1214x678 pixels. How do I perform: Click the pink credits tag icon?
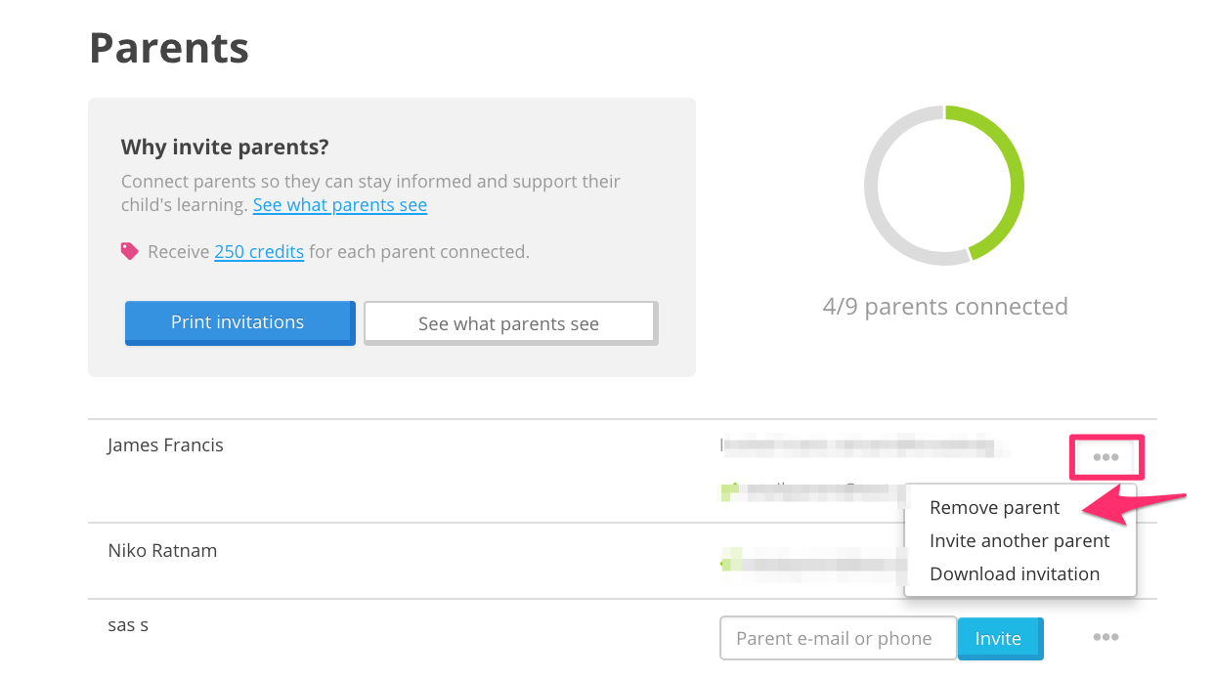pos(130,251)
